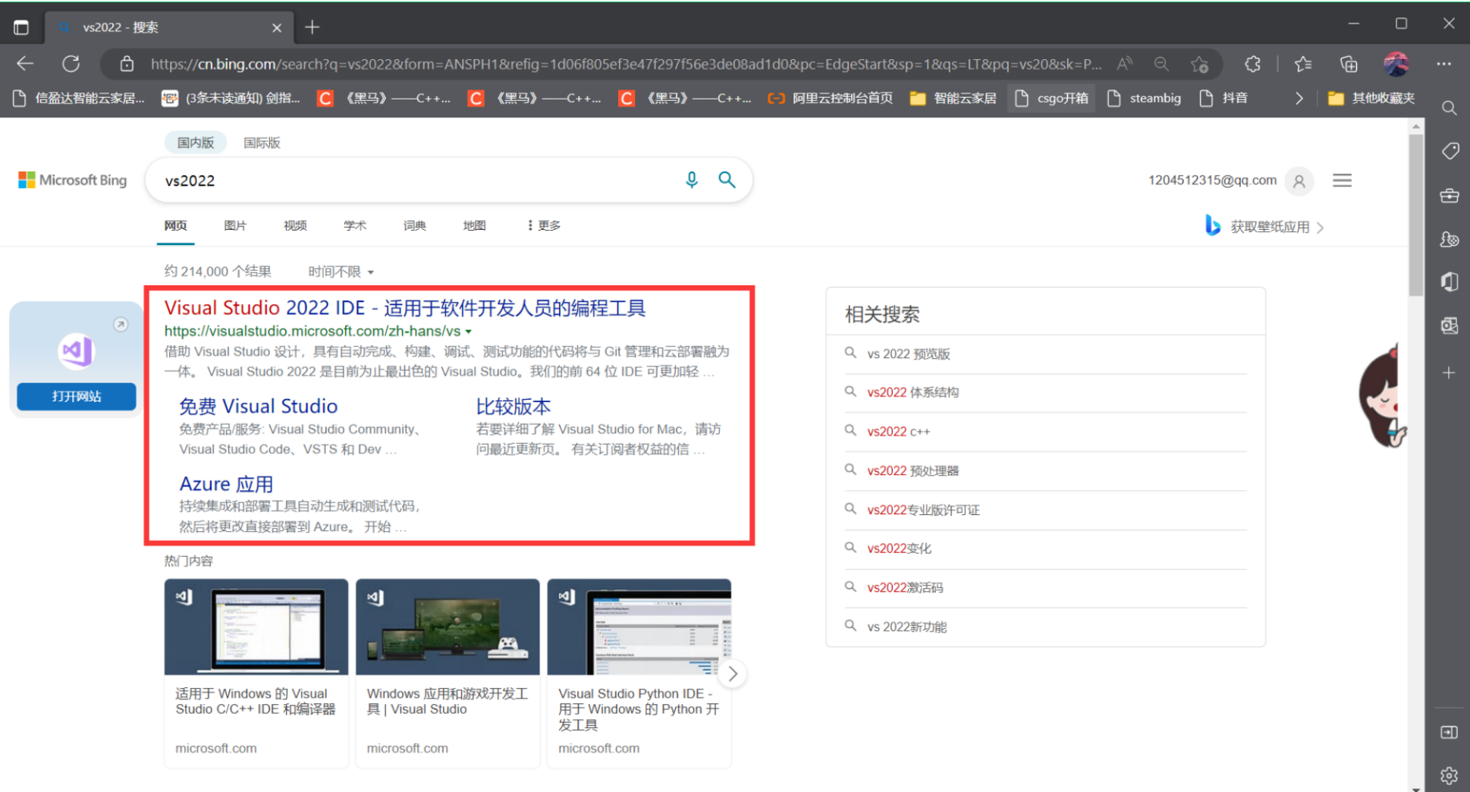Open the tab actions menu icon
Image resolution: width=1470 pixels, height=792 pixels.
21,27
